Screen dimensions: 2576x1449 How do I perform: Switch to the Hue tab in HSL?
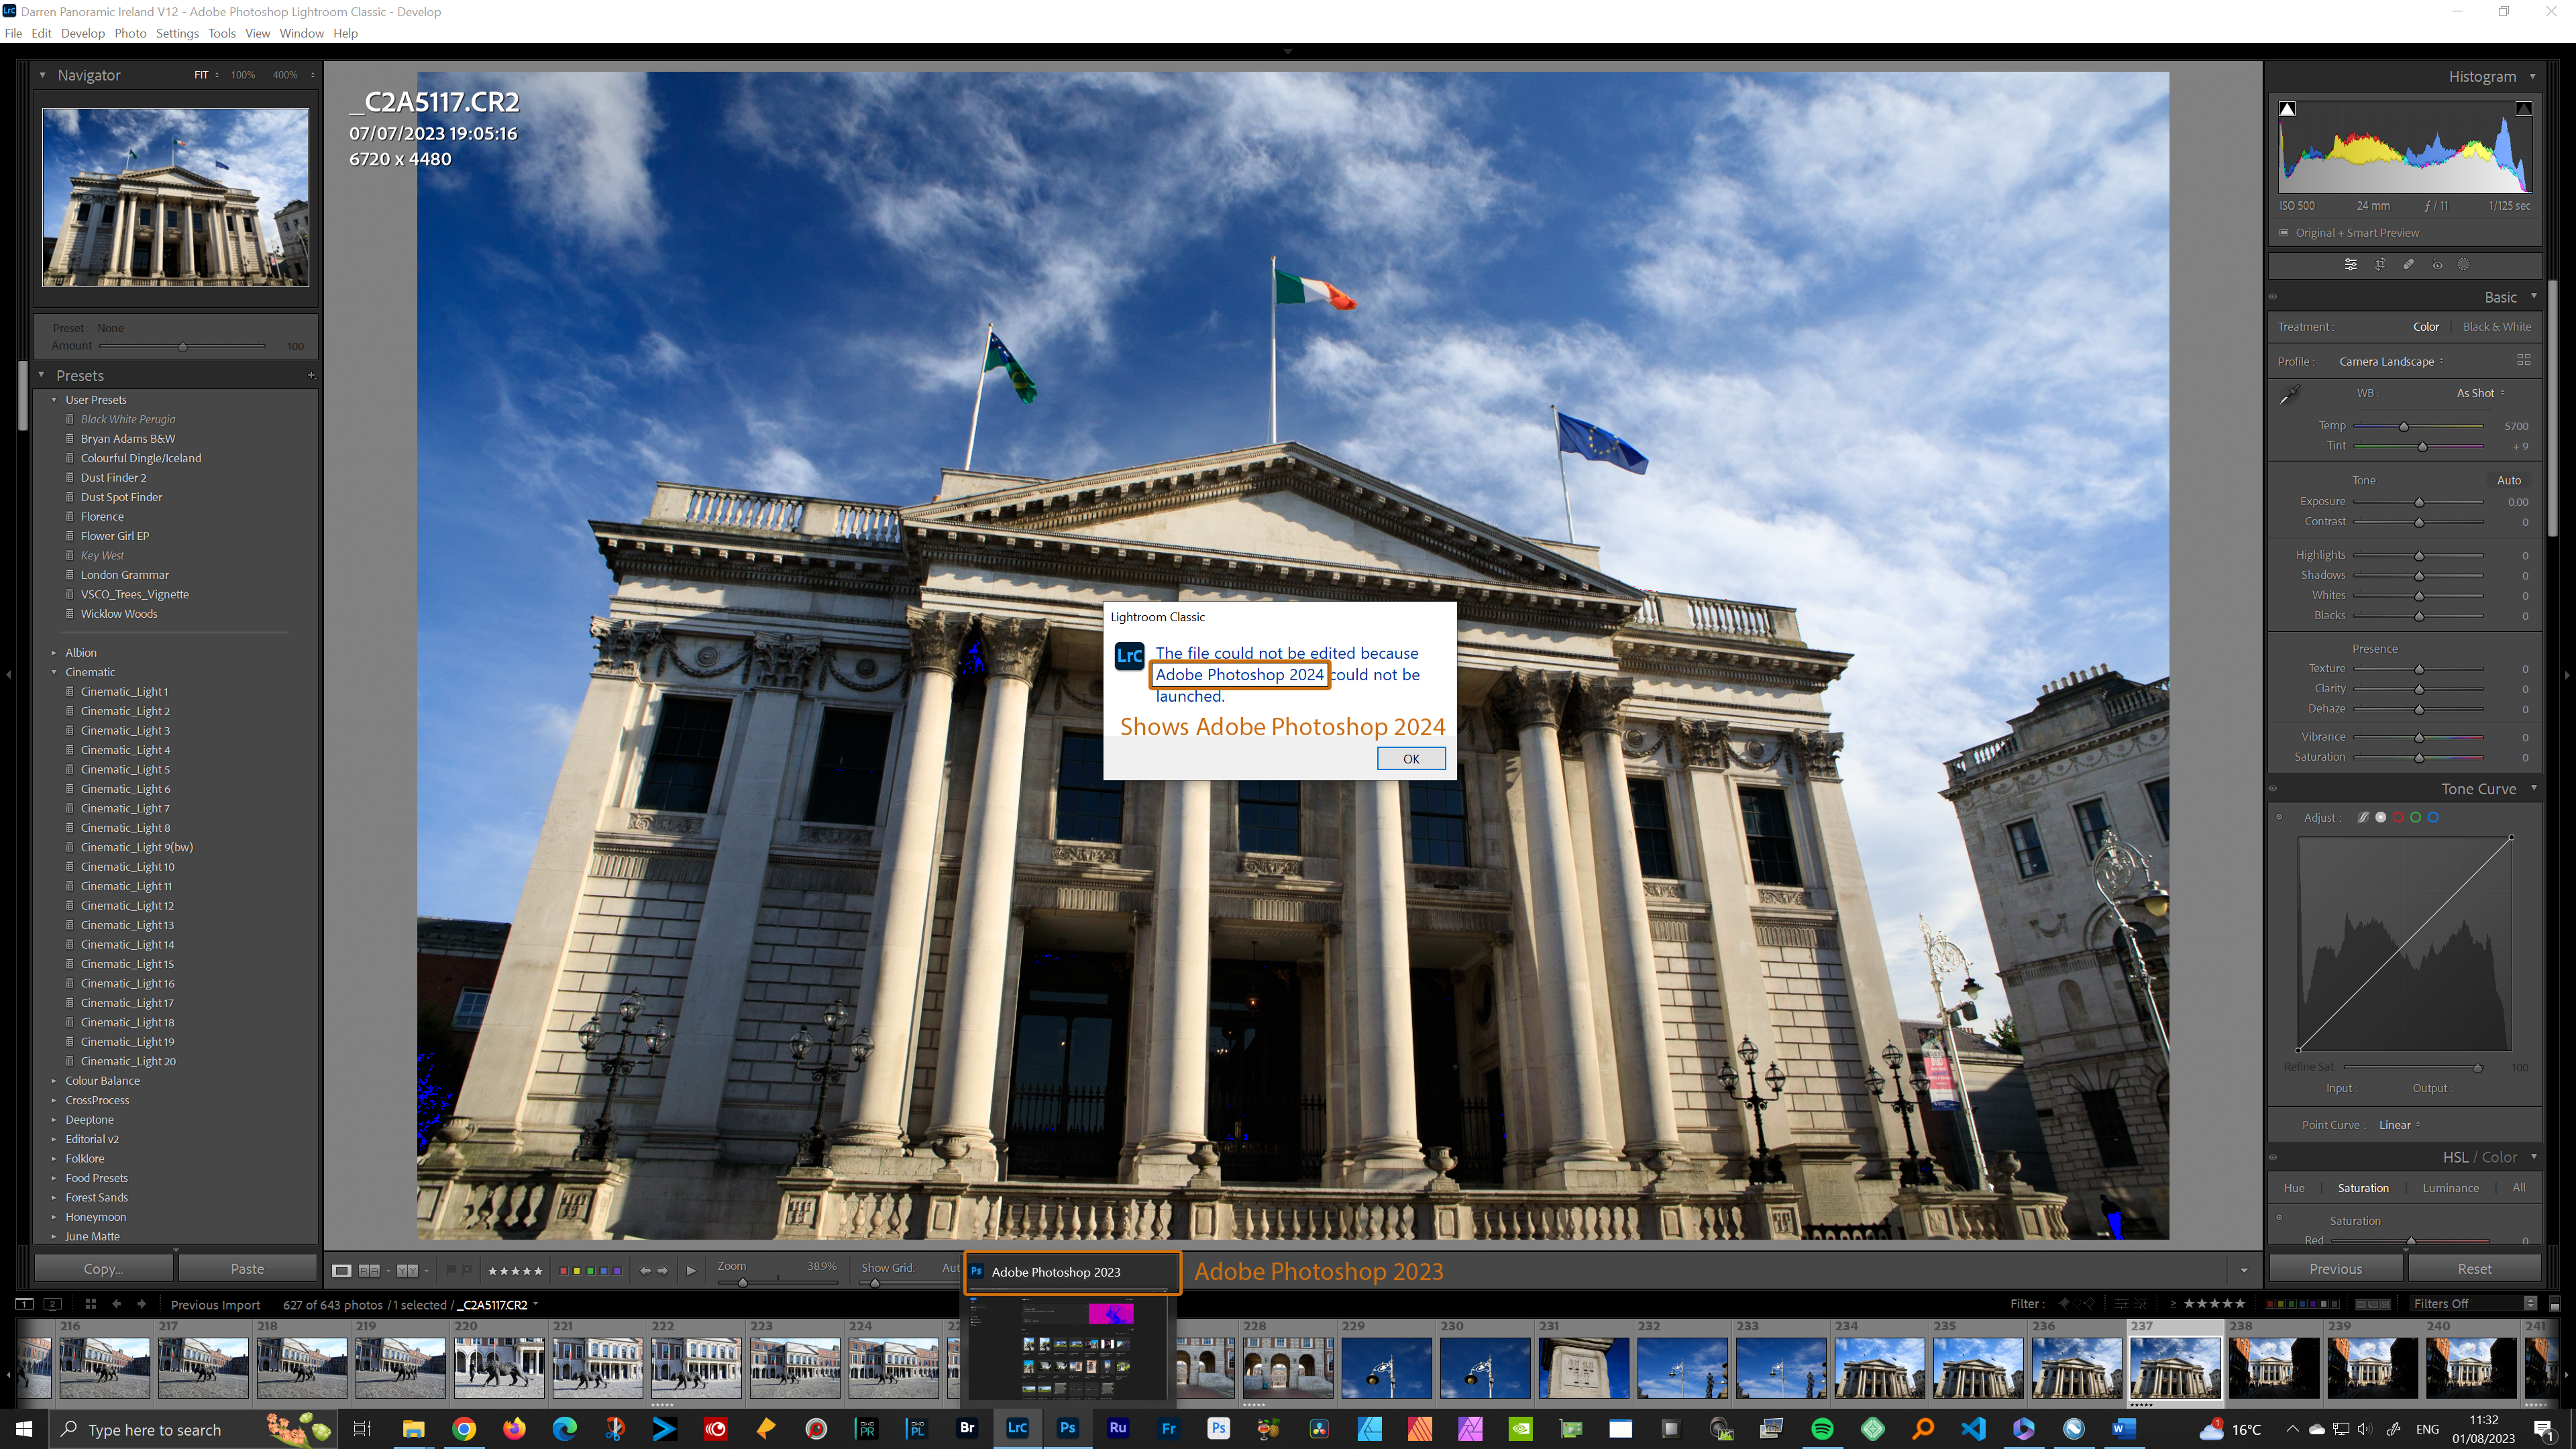coord(2294,1188)
